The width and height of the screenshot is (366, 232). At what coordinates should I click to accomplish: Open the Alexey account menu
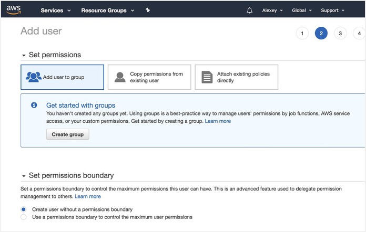click(x=272, y=10)
